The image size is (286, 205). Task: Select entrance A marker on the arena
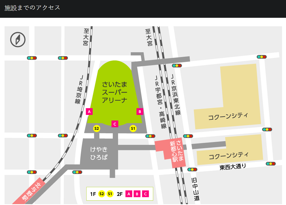pyautogui.click(x=89, y=112)
